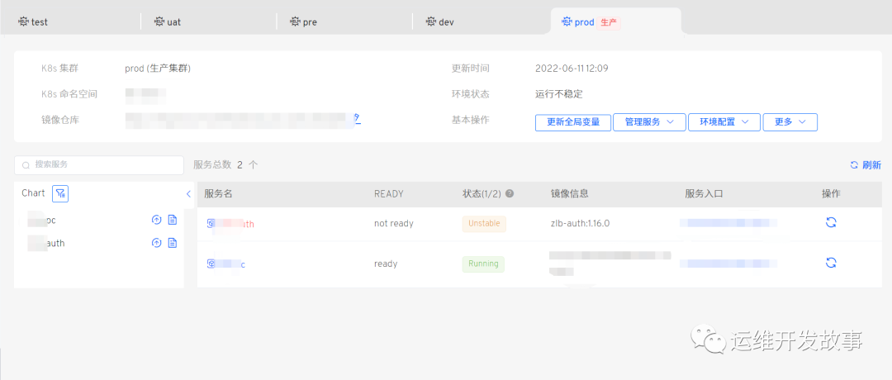
Task: Open the service entry link in Running row
Action: [728, 264]
